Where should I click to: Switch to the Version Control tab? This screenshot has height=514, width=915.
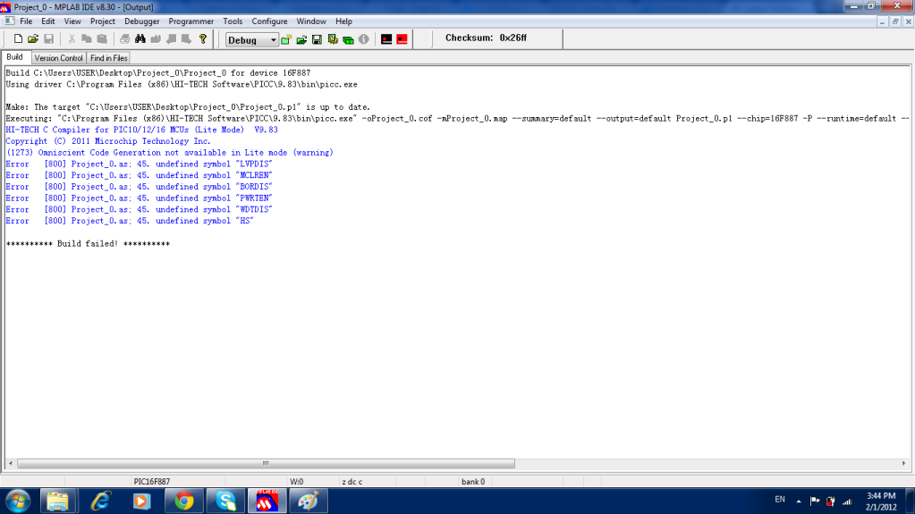[x=58, y=58]
